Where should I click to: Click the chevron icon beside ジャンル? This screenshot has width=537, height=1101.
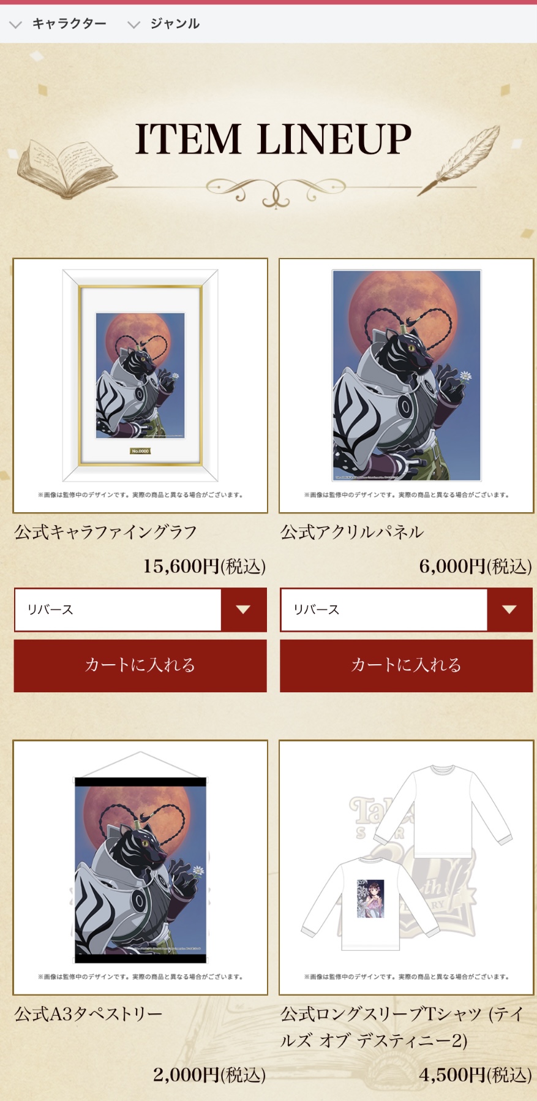pos(133,25)
